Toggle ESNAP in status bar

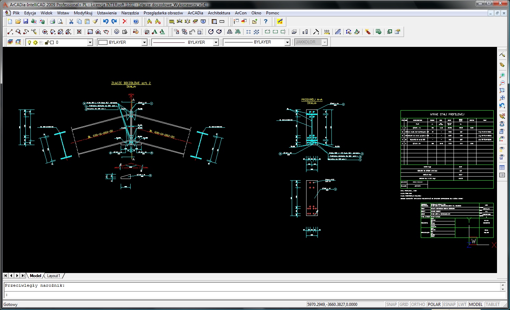(449, 304)
